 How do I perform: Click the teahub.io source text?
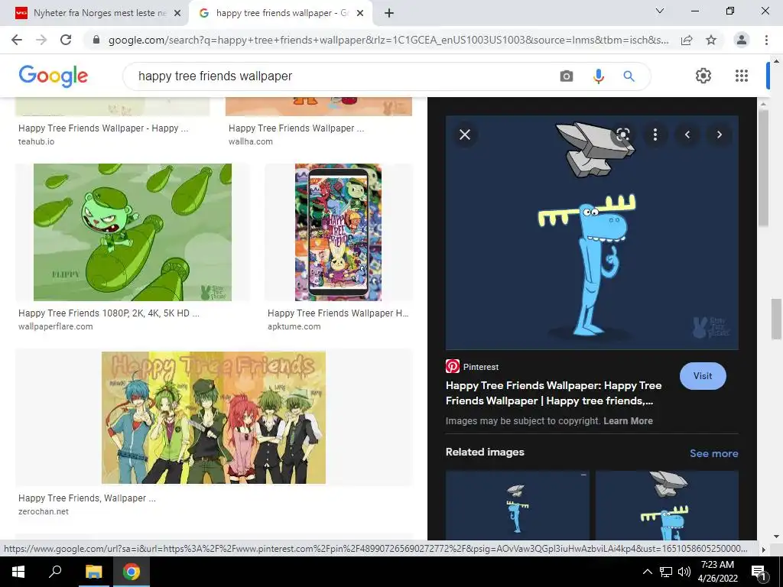tap(37, 141)
